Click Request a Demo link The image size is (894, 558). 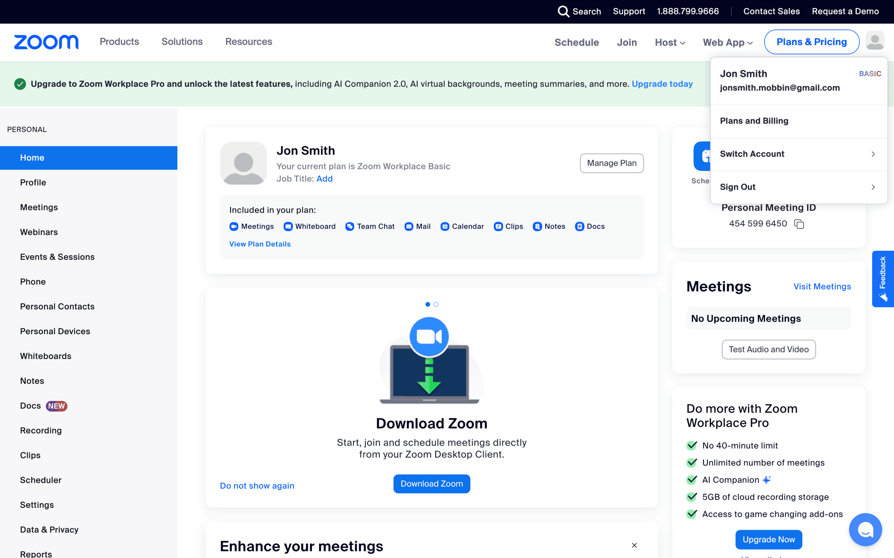click(x=845, y=11)
